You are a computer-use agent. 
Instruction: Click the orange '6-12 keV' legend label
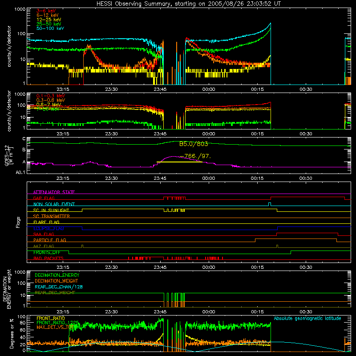[x=47, y=15]
